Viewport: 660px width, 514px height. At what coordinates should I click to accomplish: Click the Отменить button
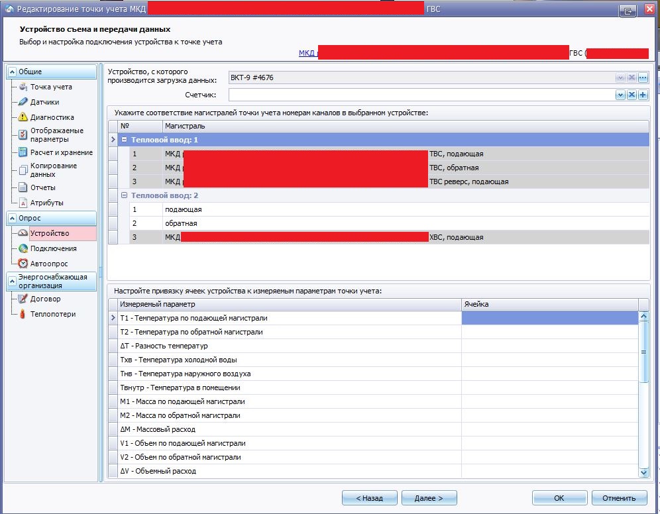[619, 498]
